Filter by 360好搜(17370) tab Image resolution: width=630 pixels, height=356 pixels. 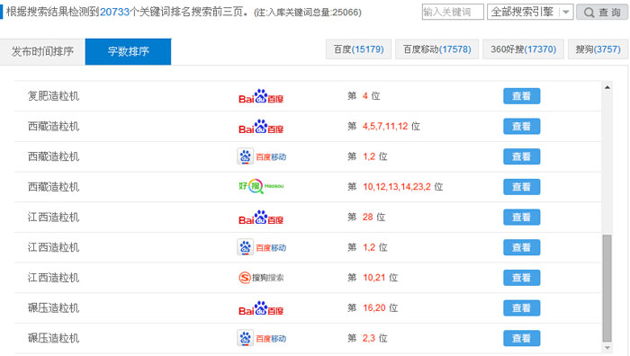[524, 49]
